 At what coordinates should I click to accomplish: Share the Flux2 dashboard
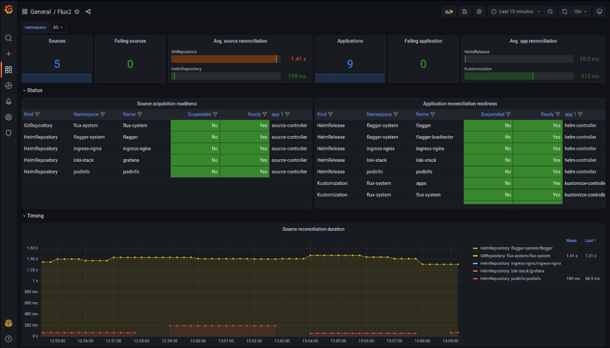coord(88,12)
